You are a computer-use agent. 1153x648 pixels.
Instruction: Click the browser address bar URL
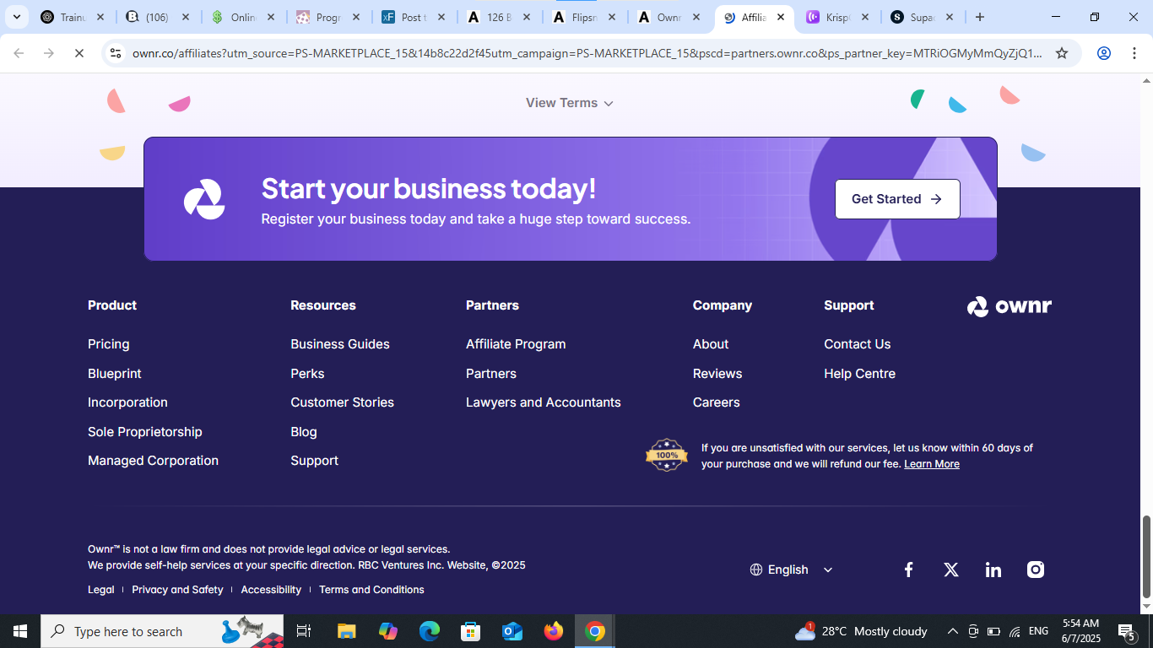[x=587, y=53]
